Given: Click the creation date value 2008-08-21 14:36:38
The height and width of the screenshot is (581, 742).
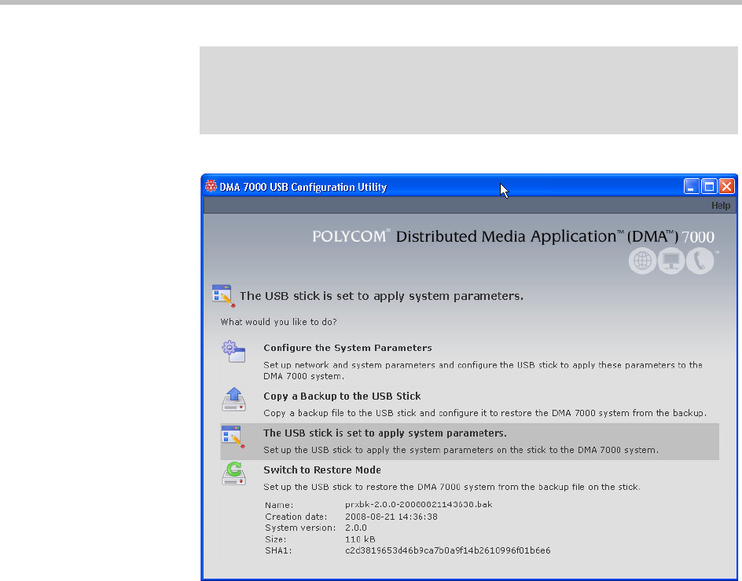Looking at the screenshot, I should (391, 517).
